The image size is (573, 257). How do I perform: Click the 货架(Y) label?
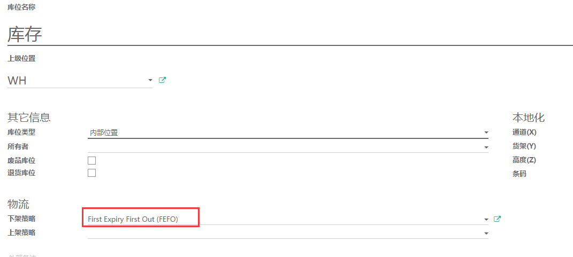524,146
